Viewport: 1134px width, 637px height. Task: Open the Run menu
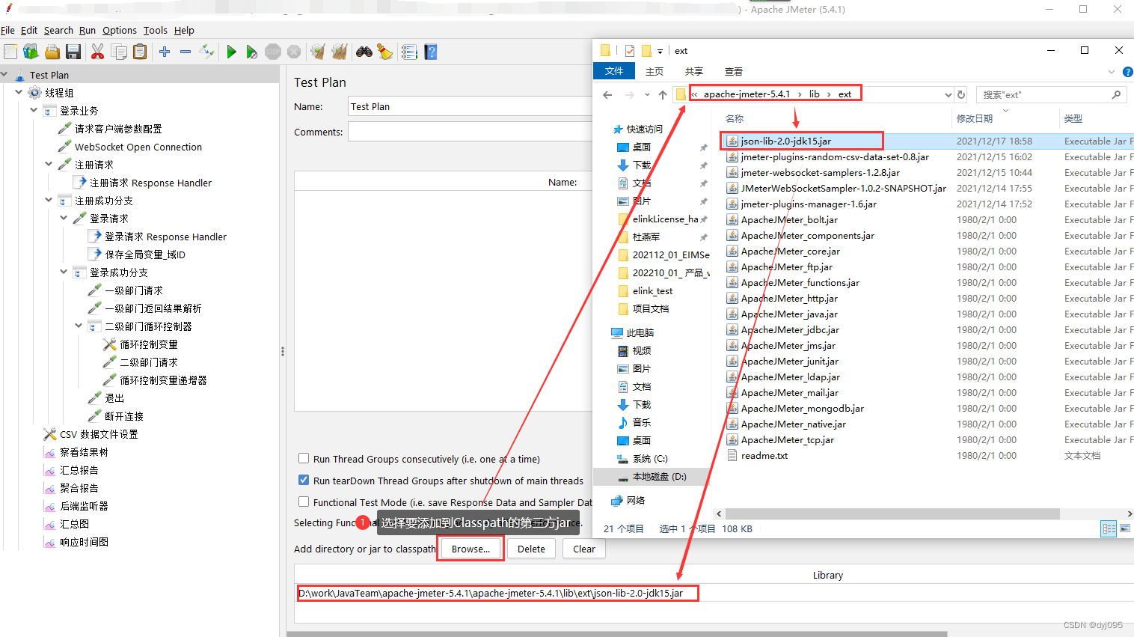(x=88, y=31)
